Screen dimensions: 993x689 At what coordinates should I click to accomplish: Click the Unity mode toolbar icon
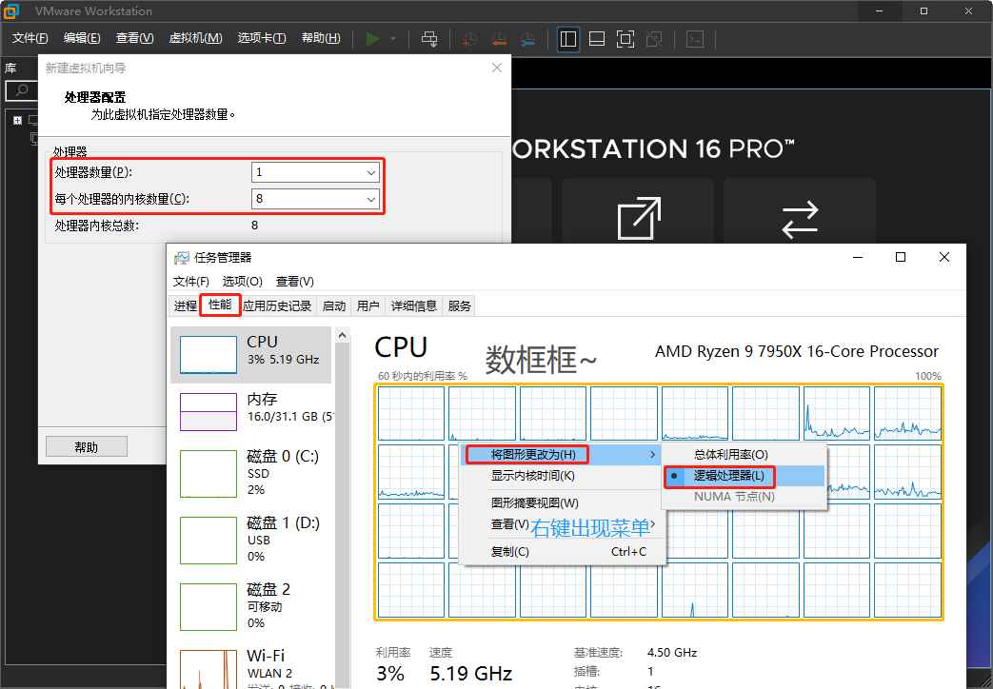pyautogui.click(x=654, y=39)
